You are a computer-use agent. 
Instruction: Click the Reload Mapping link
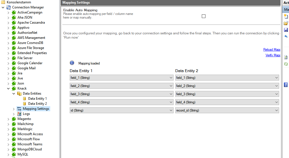pos(272,50)
